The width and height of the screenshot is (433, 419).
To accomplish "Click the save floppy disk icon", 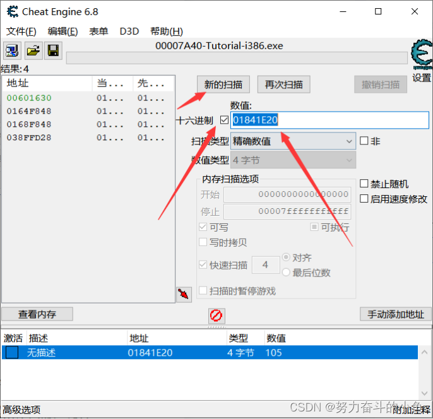I will [53, 50].
